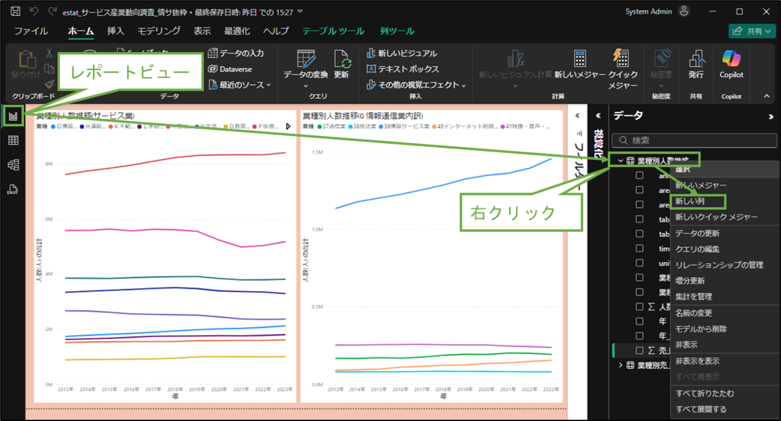Click the Redo arrow icon
The width and height of the screenshot is (781, 421).
(x=51, y=11)
